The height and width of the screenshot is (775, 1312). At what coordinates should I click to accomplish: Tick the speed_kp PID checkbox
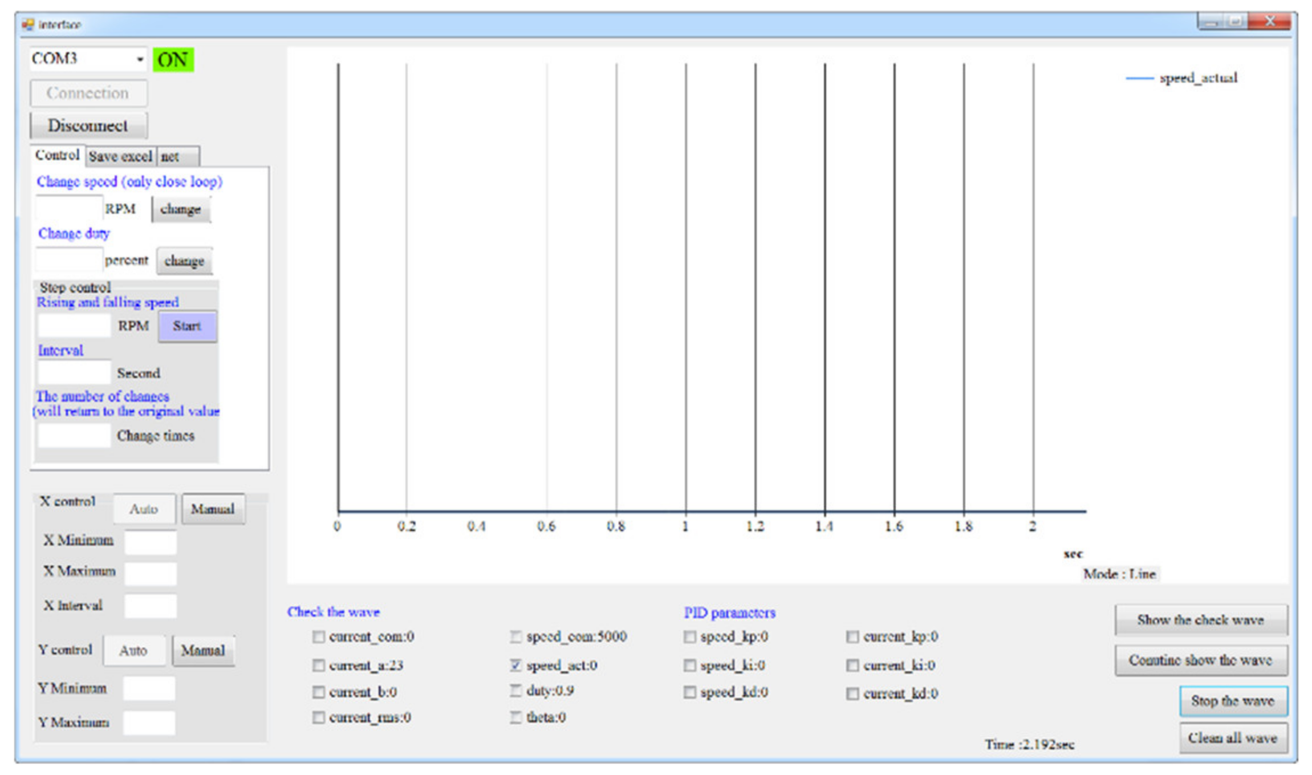pyautogui.click(x=689, y=636)
